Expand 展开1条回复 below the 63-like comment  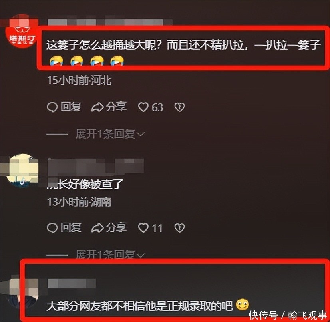(110, 134)
